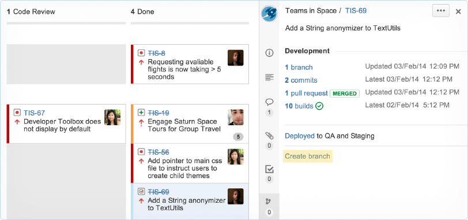Image resolution: width=468 pixels, height=220 pixels.
Task: Show issue details info icon
Action: [x=269, y=53]
